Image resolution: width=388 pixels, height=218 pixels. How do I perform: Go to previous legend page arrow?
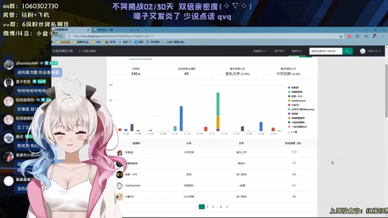(x=289, y=132)
